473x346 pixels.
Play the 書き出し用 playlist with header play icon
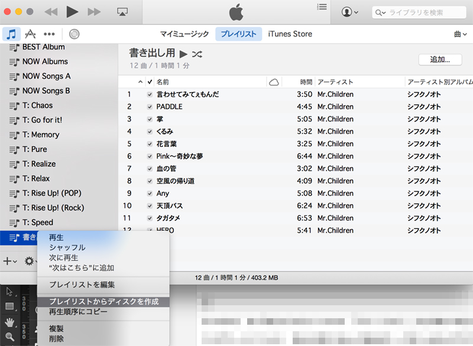coord(183,54)
